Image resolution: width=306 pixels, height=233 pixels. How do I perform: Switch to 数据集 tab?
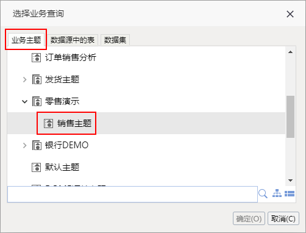[115, 40]
